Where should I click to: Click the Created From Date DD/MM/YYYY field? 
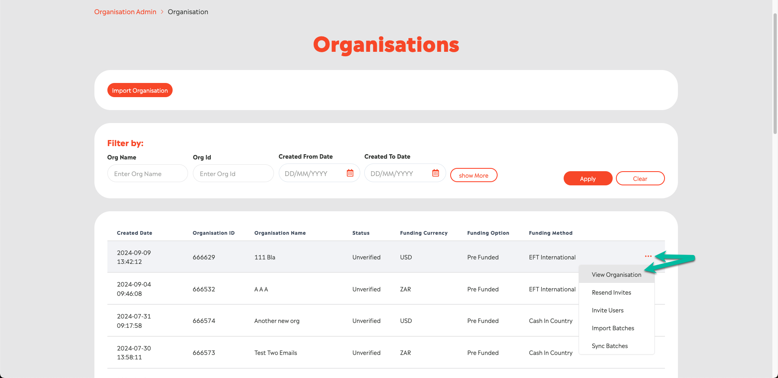click(x=312, y=173)
